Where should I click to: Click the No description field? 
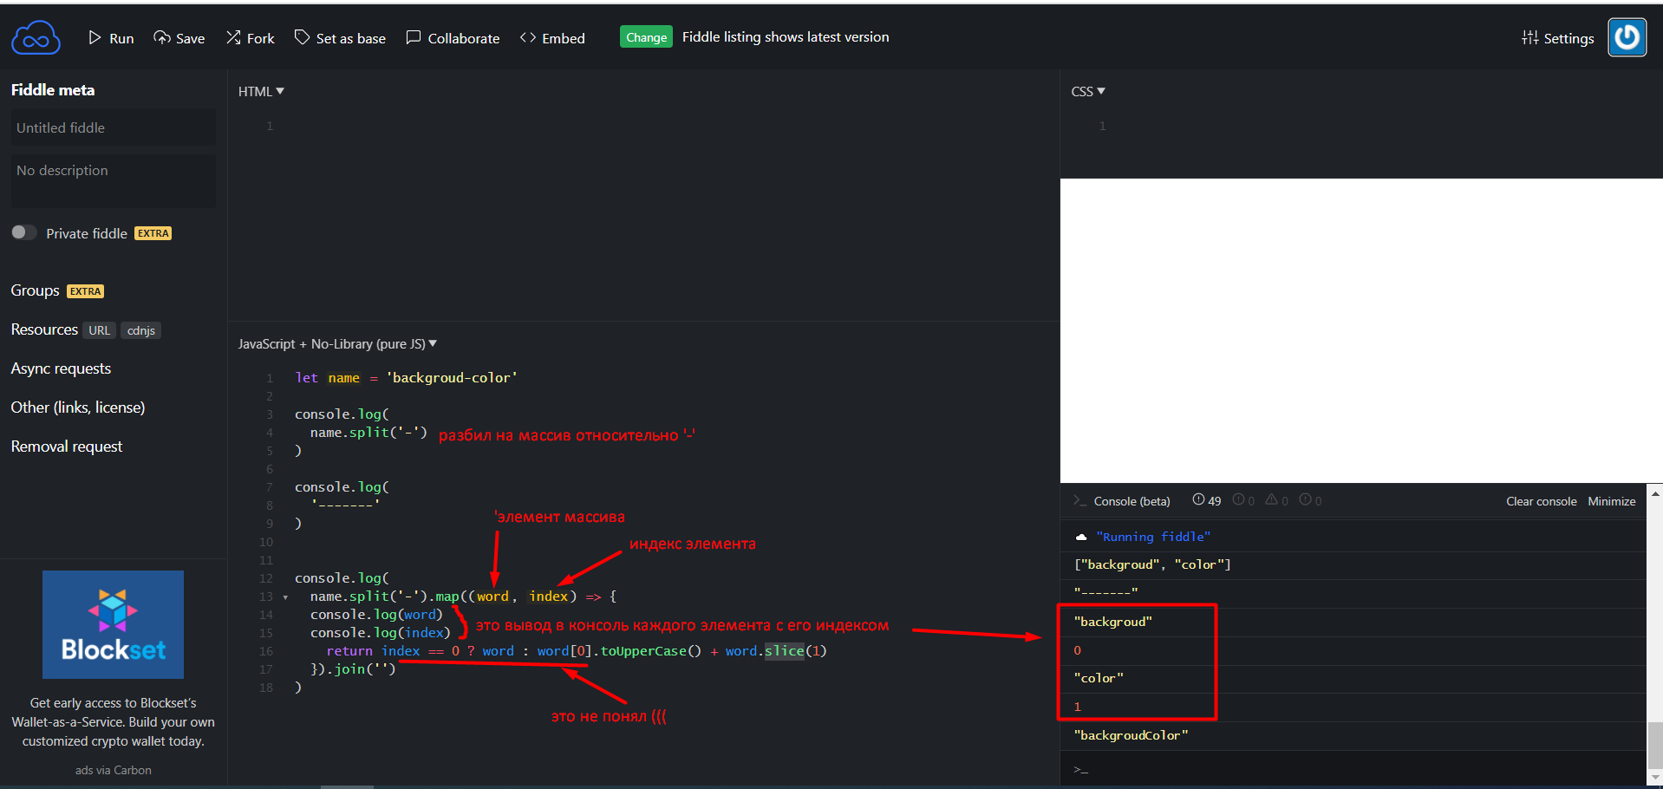(x=113, y=180)
